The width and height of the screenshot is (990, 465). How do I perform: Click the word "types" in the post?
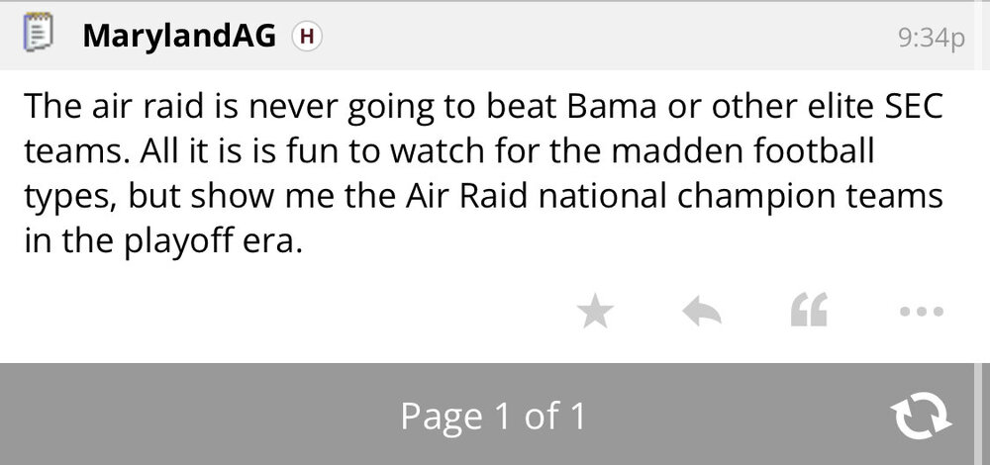[x=69, y=197]
